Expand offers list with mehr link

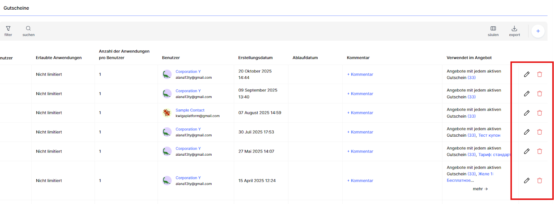[x=480, y=189]
